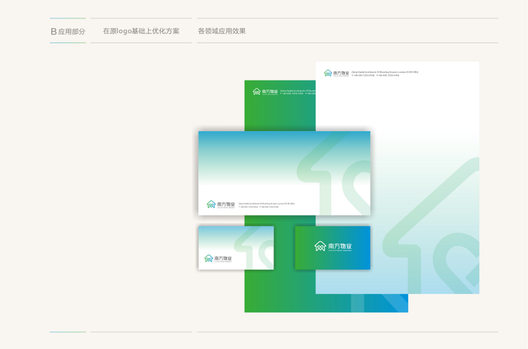
Task: Click the white house logo on the green letterhead
Action: (x=257, y=91)
